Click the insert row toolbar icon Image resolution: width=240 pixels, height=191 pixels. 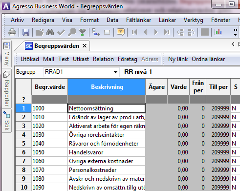[96, 32]
